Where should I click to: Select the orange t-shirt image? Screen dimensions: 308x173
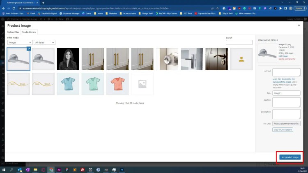coord(117,84)
